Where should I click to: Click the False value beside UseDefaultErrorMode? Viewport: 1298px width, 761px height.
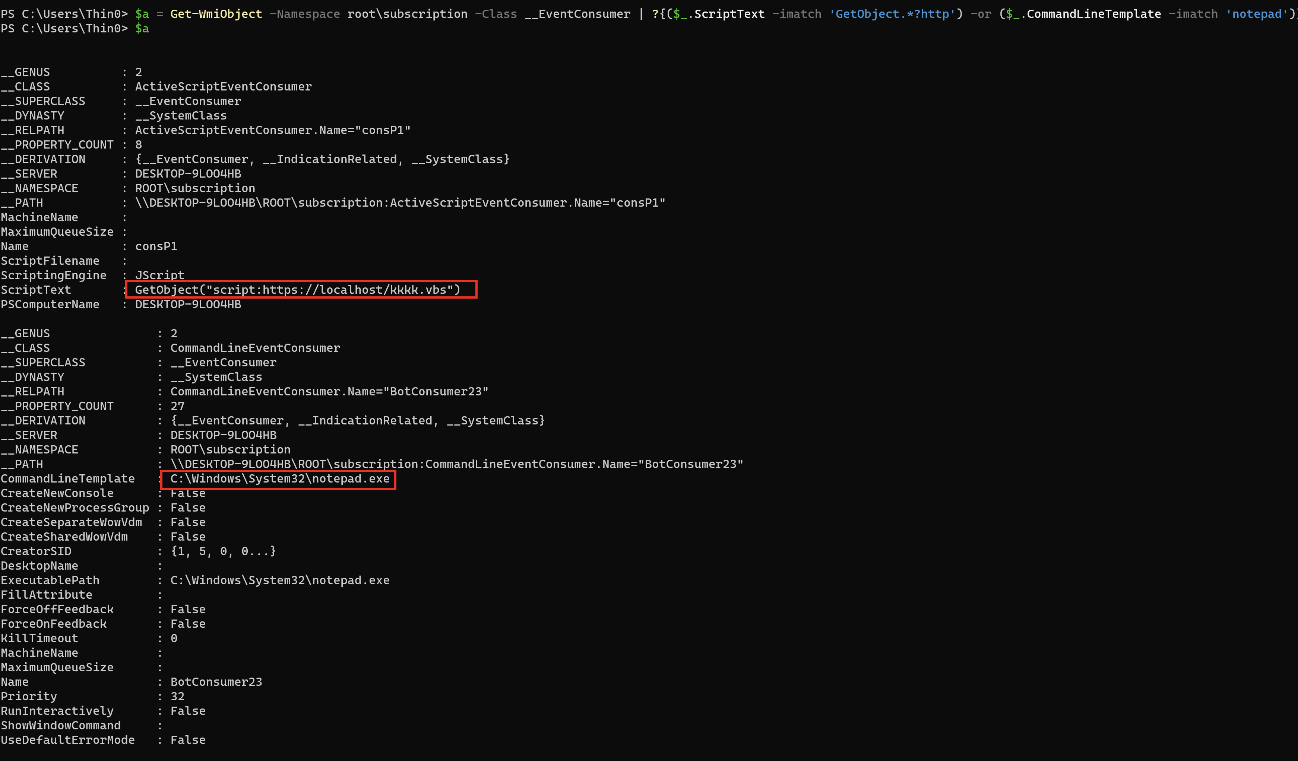[x=188, y=740]
